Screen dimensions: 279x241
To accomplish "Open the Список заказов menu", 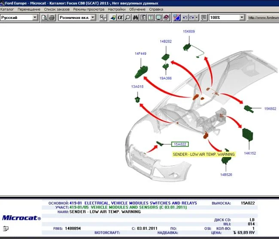I will [57, 9].
